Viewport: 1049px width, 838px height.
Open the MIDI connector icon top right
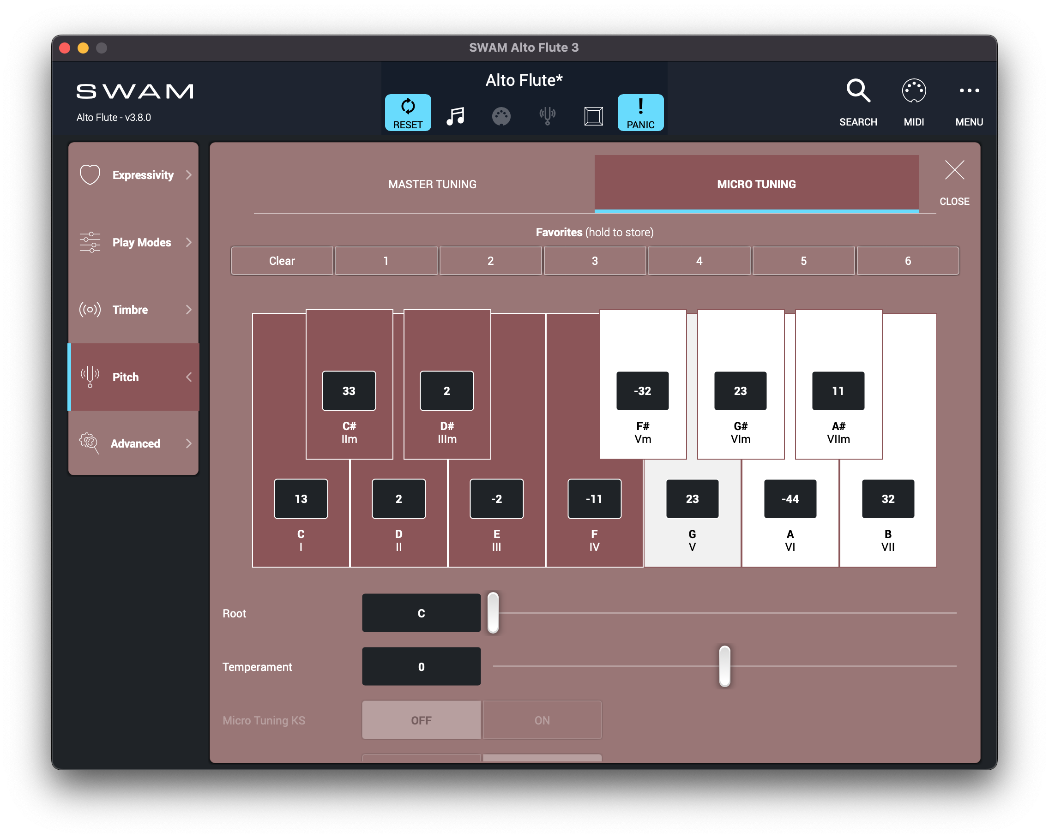coord(914,91)
